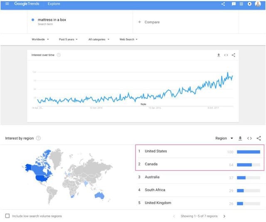The width and height of the screenshot is (266, 222).
Task: Click Australia on the world map
Action: [x=99, y=195]
